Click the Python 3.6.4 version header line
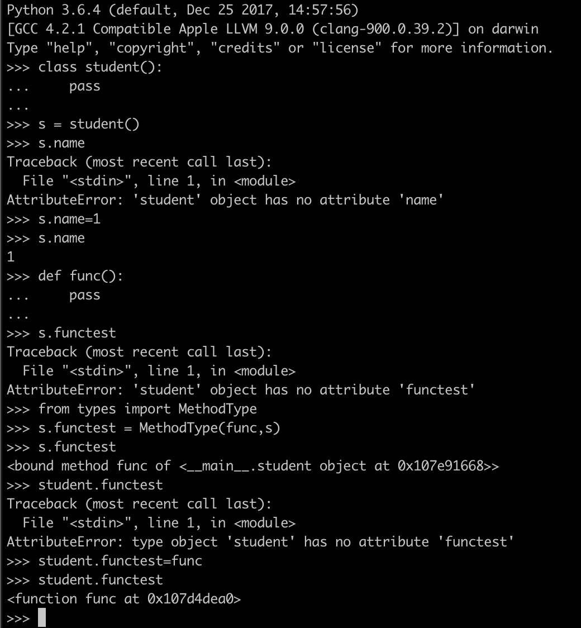The width and height of the screenshot is (581, 628). tap(182, 9)
